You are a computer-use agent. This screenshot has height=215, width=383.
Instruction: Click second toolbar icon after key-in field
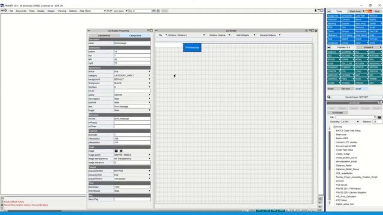click(158, 11)
